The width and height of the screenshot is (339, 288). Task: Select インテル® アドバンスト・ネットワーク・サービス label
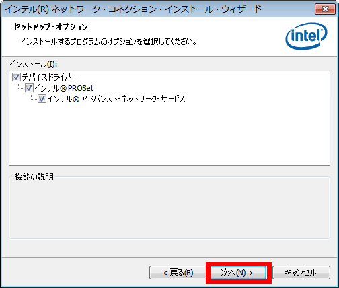pyautogui.click(x=116, y=99)
